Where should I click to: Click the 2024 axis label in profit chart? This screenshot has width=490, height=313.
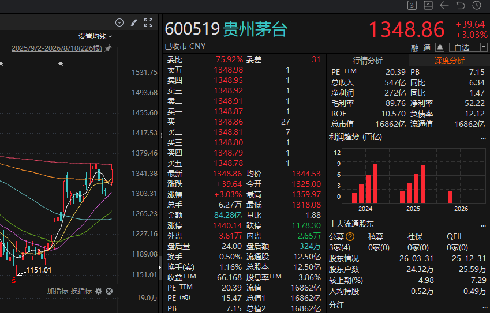click(x=365, y=209)
